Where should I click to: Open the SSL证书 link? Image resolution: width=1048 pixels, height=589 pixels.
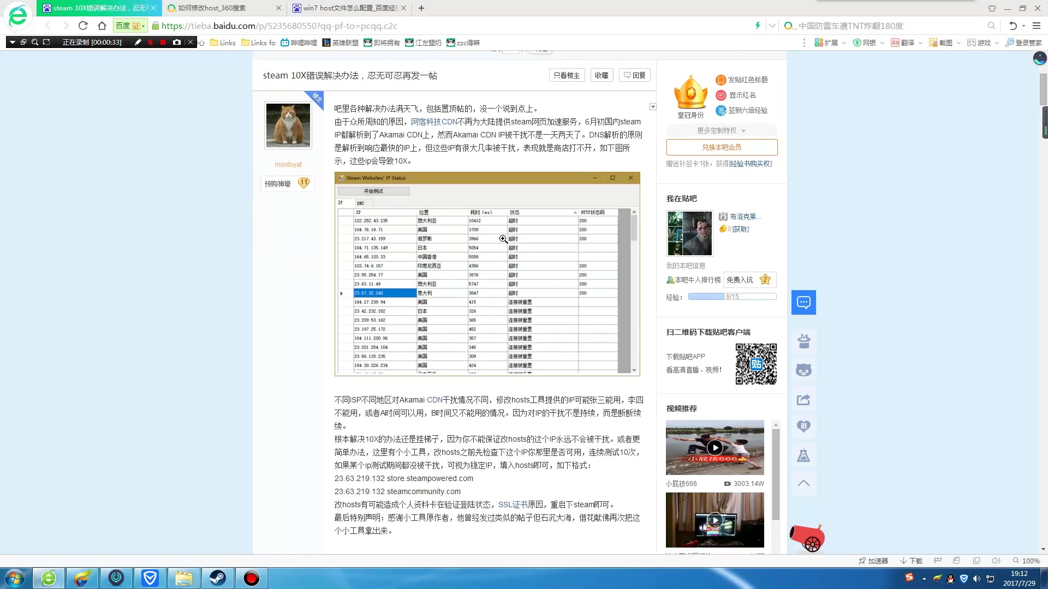513,504
